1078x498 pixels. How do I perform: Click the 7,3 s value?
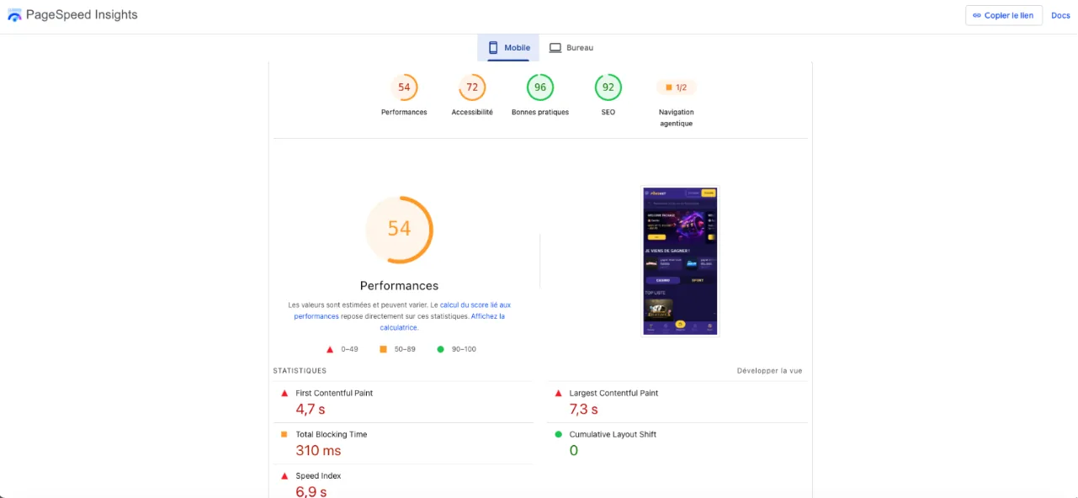click(583, 410)
